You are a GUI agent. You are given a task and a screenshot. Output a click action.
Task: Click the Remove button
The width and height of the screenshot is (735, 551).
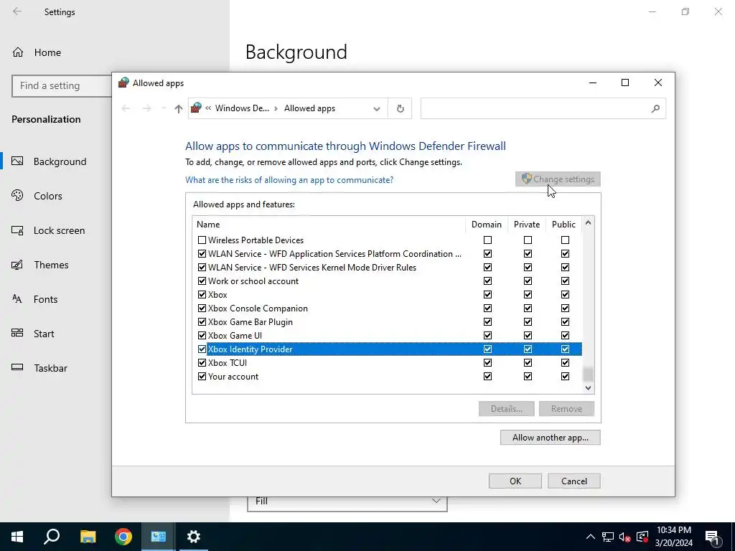click(x=567, y=408)
